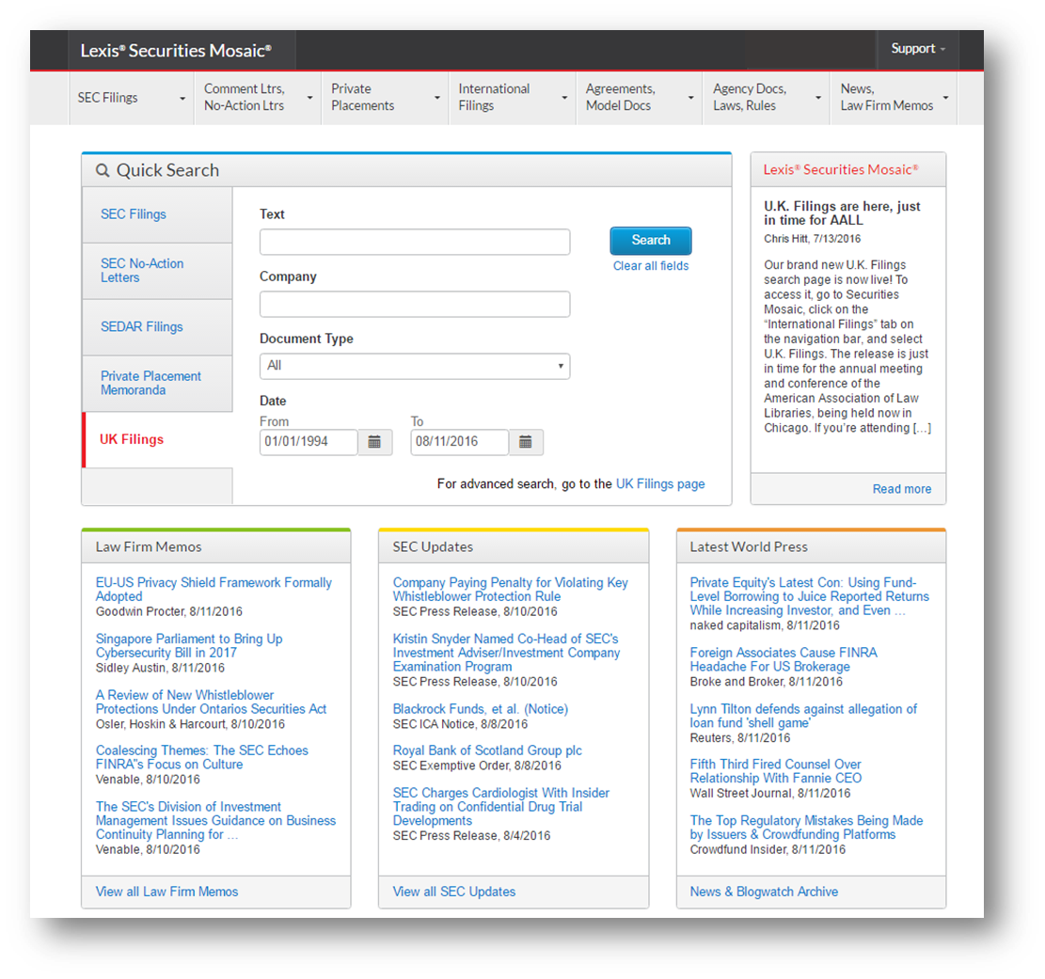Click the Lexis Securities Mosaic logo
Viewport: 1045px width, 979px height.
point(176,51)
